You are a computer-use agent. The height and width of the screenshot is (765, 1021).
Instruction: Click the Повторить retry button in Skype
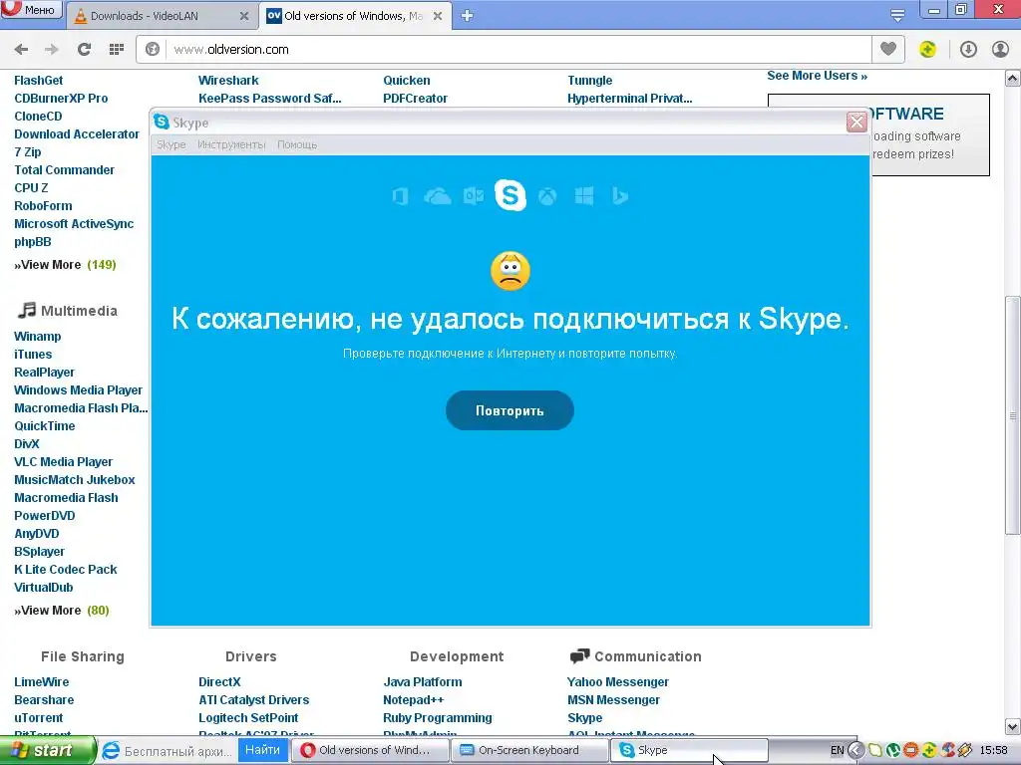click(x=510, y=410)
